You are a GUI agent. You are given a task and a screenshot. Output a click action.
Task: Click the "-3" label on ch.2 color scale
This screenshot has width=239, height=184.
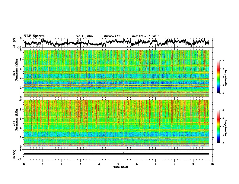point(223,110)
